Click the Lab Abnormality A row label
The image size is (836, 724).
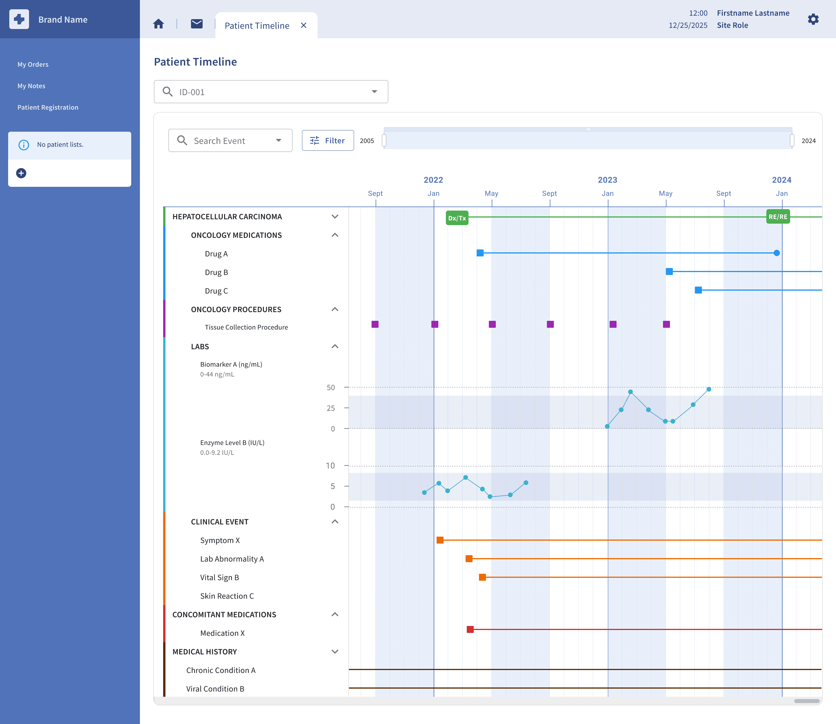tap(232, 559)
